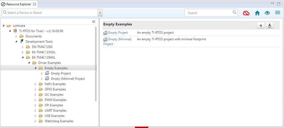Click the Development Tools board icon
Screen dimensions: 284x128
(x=22, y=41)
